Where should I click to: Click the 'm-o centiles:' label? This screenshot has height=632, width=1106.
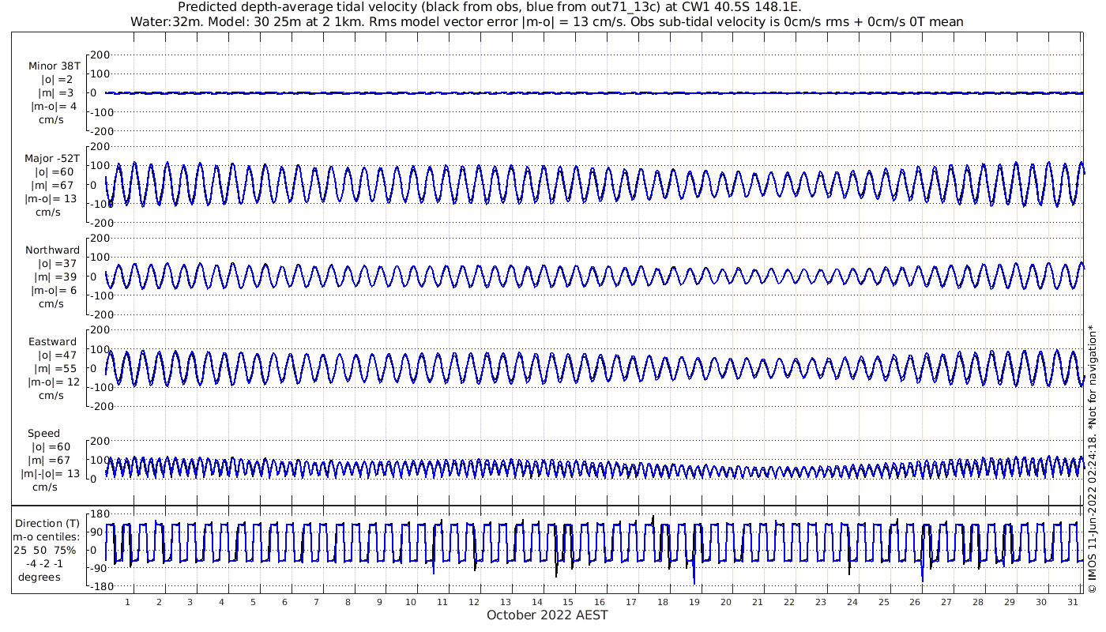[x=46, y=536]
